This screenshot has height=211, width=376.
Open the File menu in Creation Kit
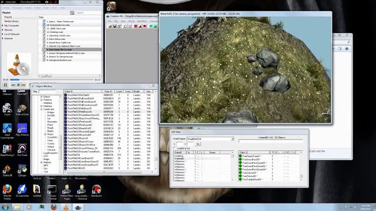[x=110, y=21]
